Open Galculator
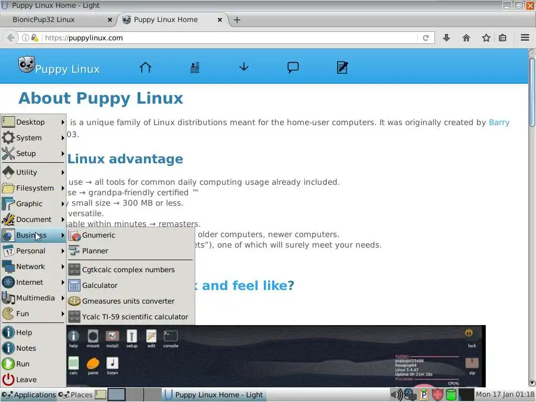Screen dimensions: 536x402 pyautogui.click(x=130, y=285)
